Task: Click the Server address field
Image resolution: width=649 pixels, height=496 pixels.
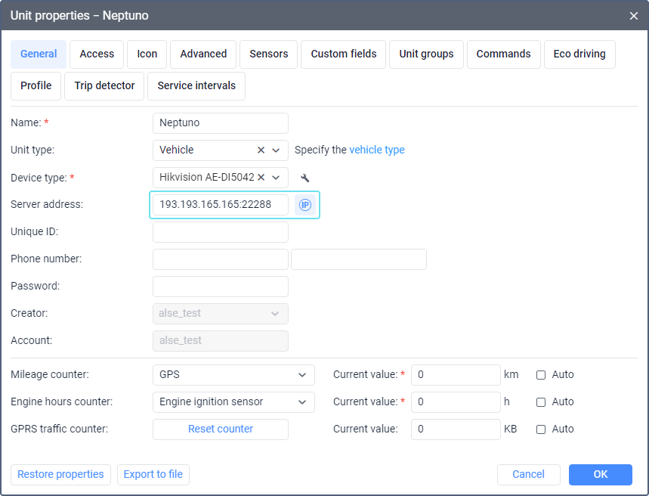Action: click(220, 205)
